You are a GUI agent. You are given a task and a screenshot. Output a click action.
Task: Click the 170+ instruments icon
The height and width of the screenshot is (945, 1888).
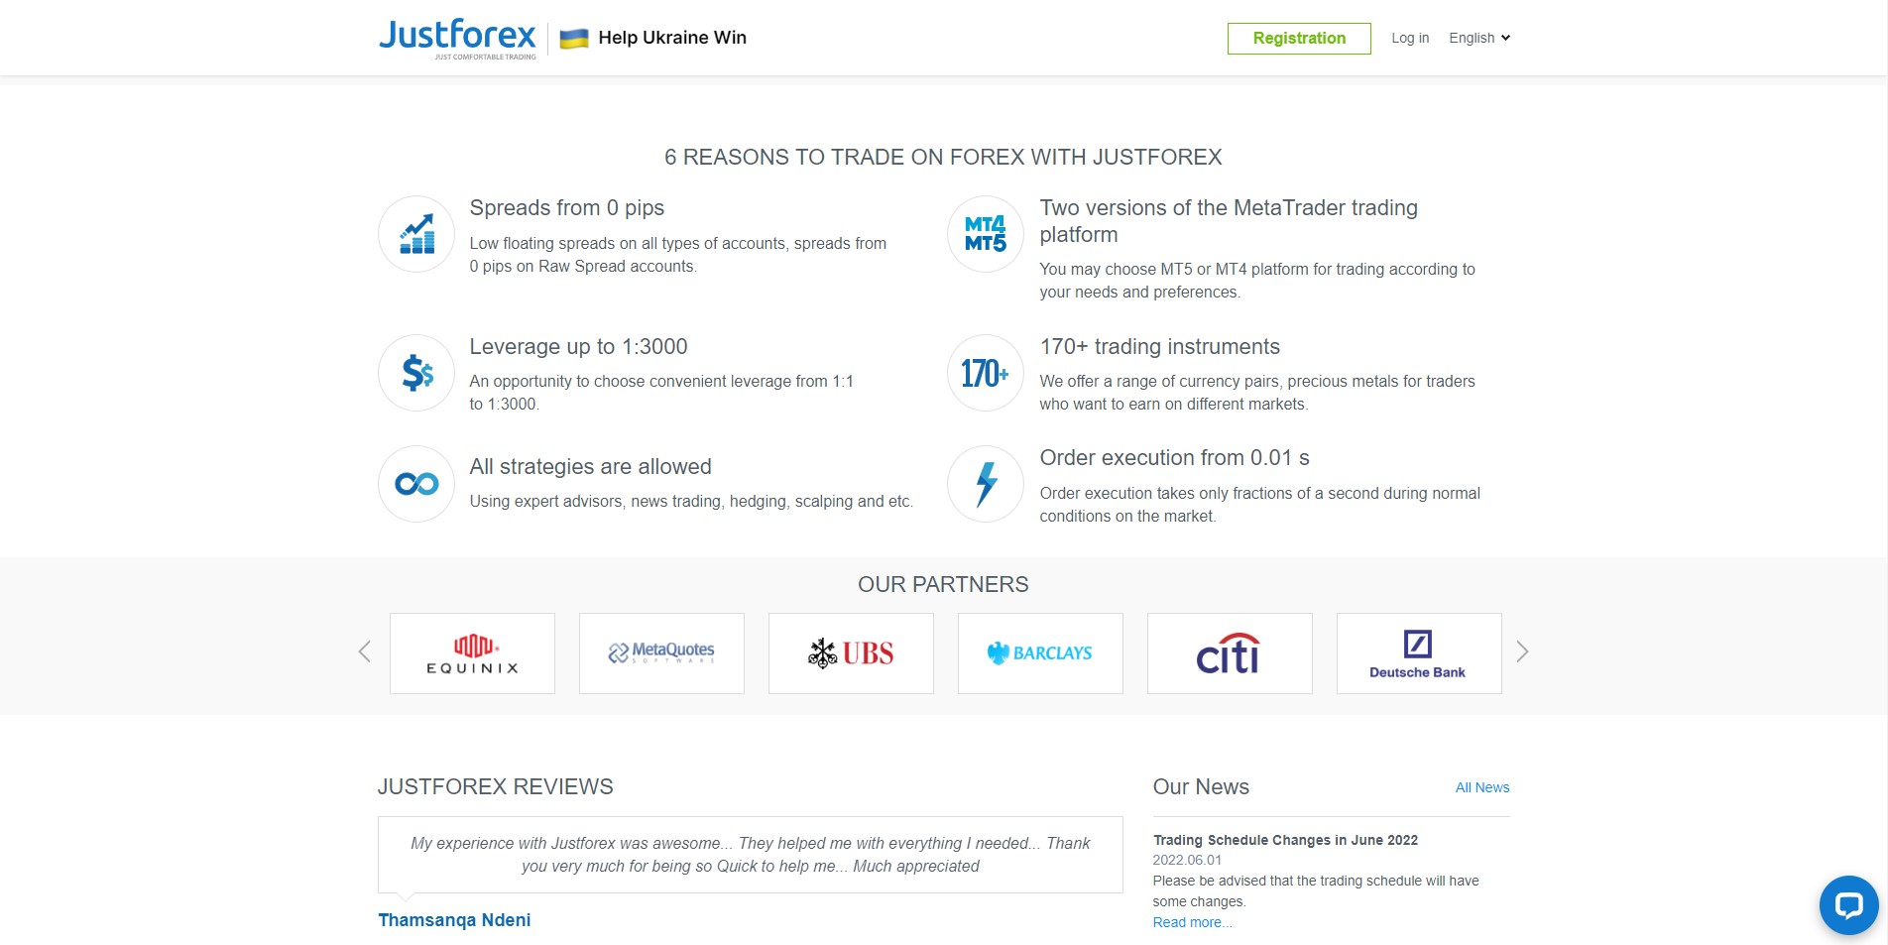click(x=986, y=373)
